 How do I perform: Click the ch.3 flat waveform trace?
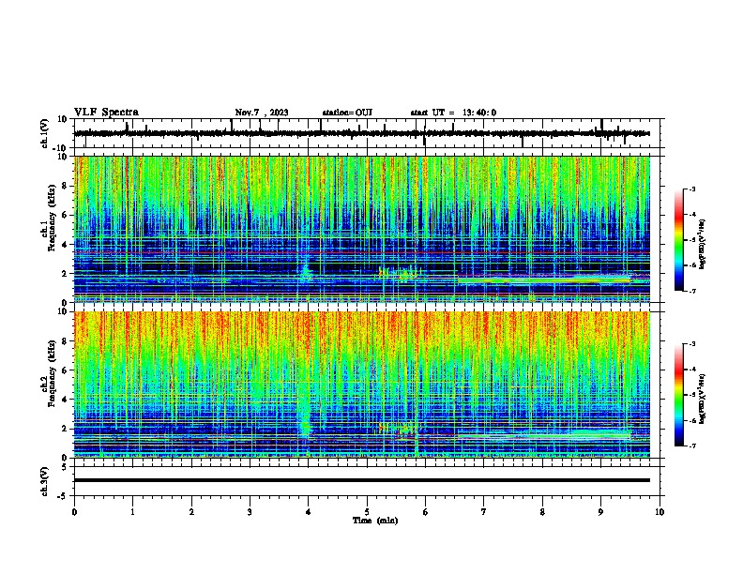click(x=362, y=480)
